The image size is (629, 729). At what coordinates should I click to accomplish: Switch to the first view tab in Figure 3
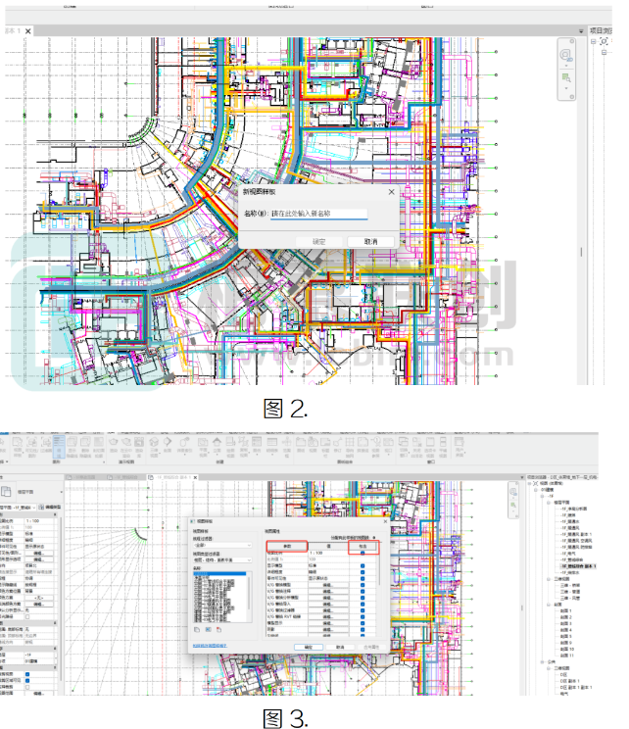(x=82, y=477)
